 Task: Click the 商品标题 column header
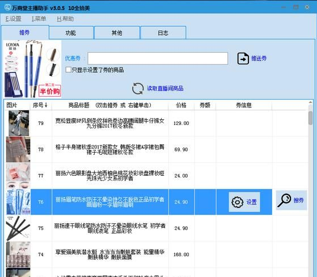pyautogui.click(x=110, y=105)
